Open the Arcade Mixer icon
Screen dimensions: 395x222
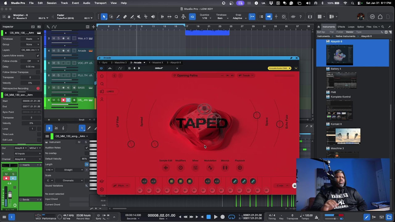[195, 168]
